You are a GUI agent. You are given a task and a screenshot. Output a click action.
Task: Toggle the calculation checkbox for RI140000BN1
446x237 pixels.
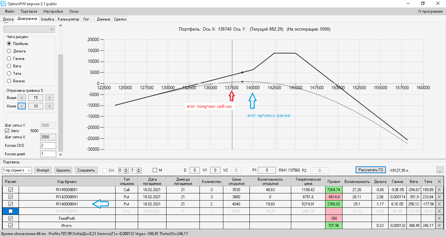[10, 204]
